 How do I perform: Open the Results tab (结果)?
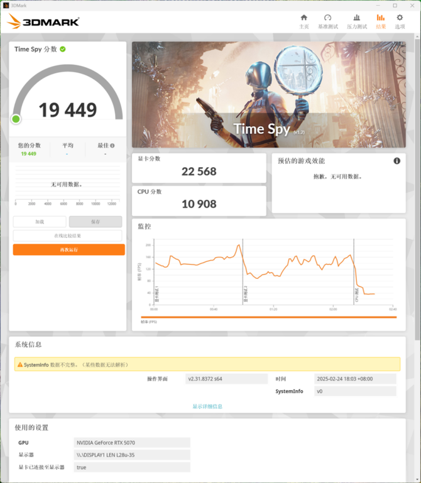[381, 21]
